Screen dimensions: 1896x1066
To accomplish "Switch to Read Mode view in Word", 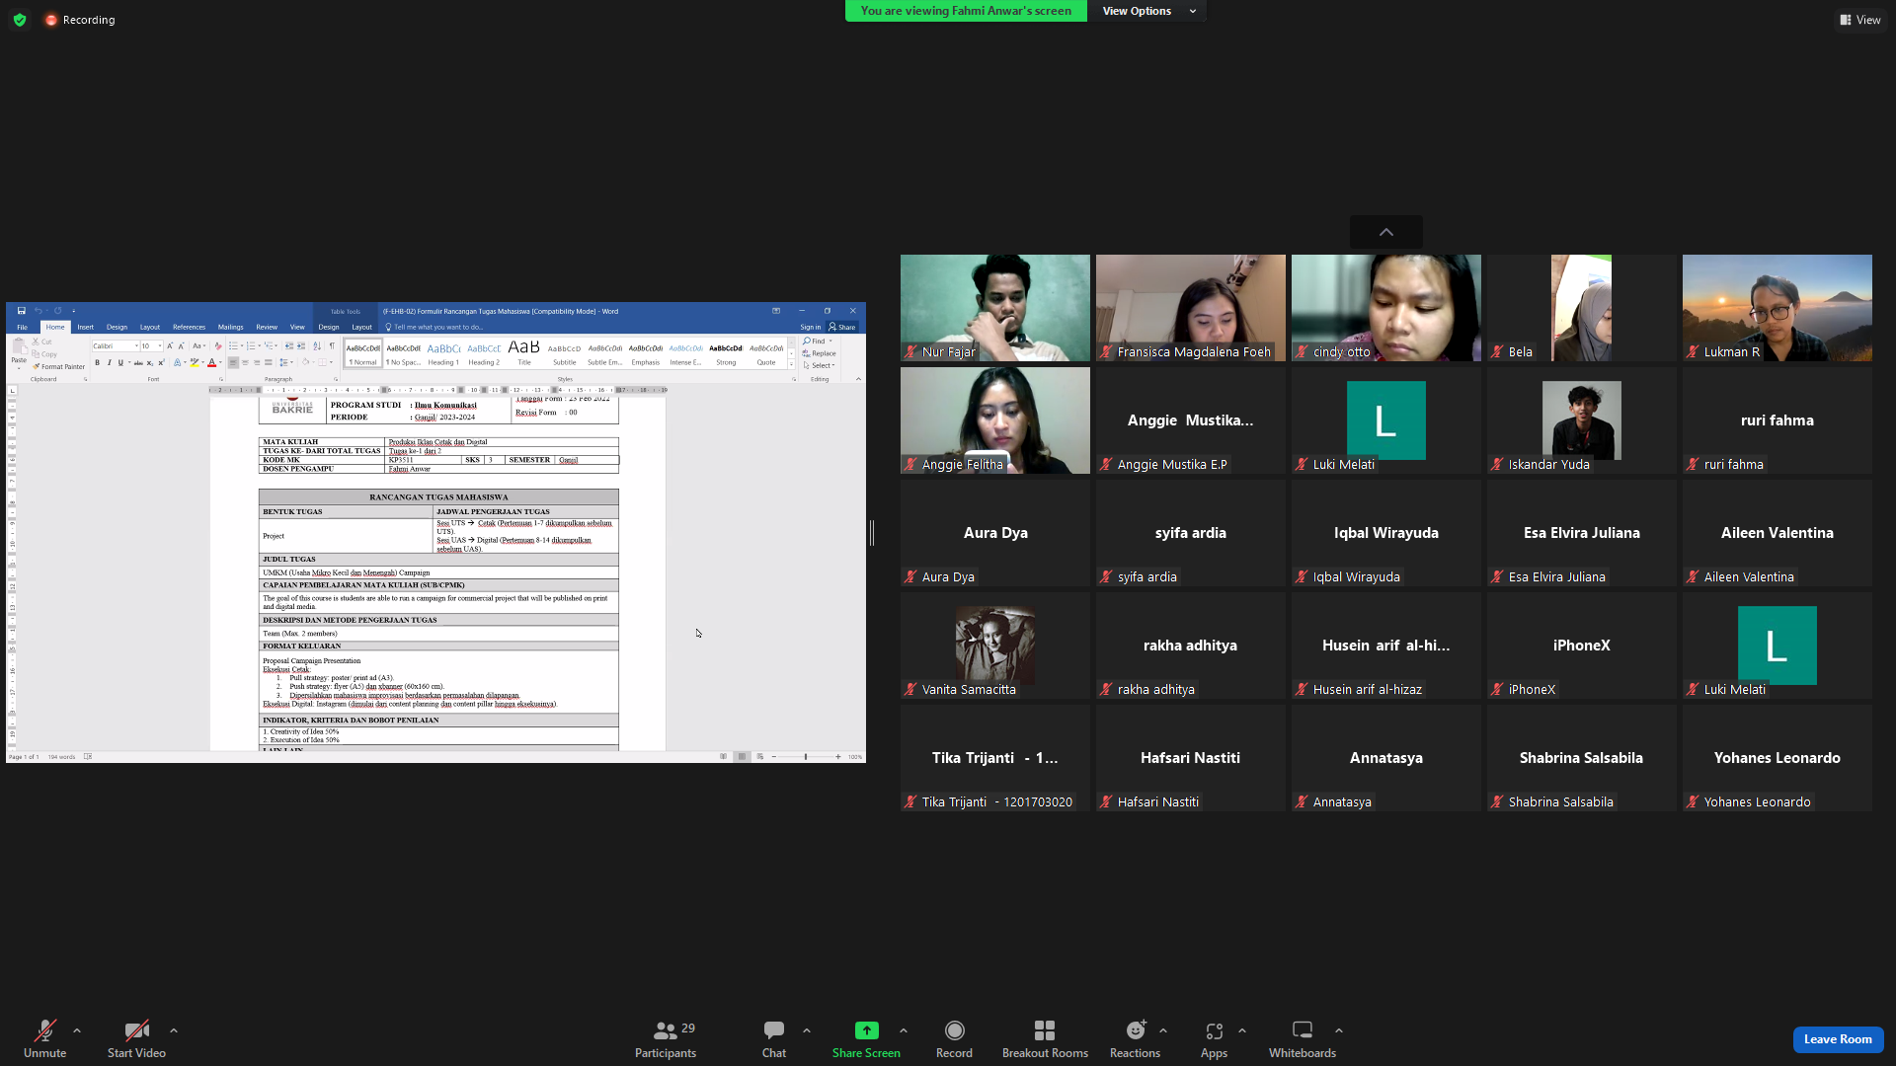I will tap(723, 757).
